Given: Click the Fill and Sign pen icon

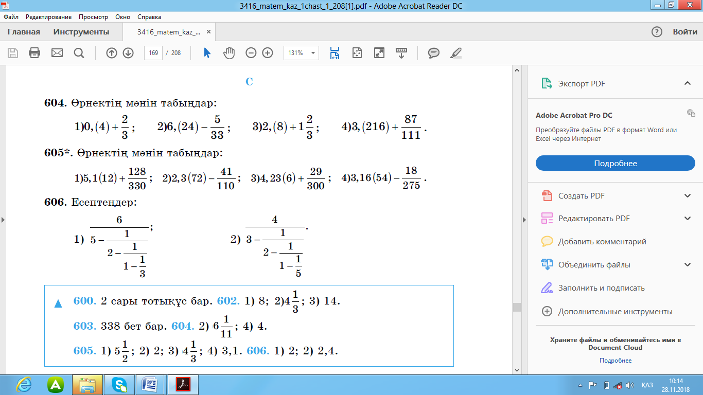Looking at the screenshot, I should pyautogui.click(x=547, y=288).
